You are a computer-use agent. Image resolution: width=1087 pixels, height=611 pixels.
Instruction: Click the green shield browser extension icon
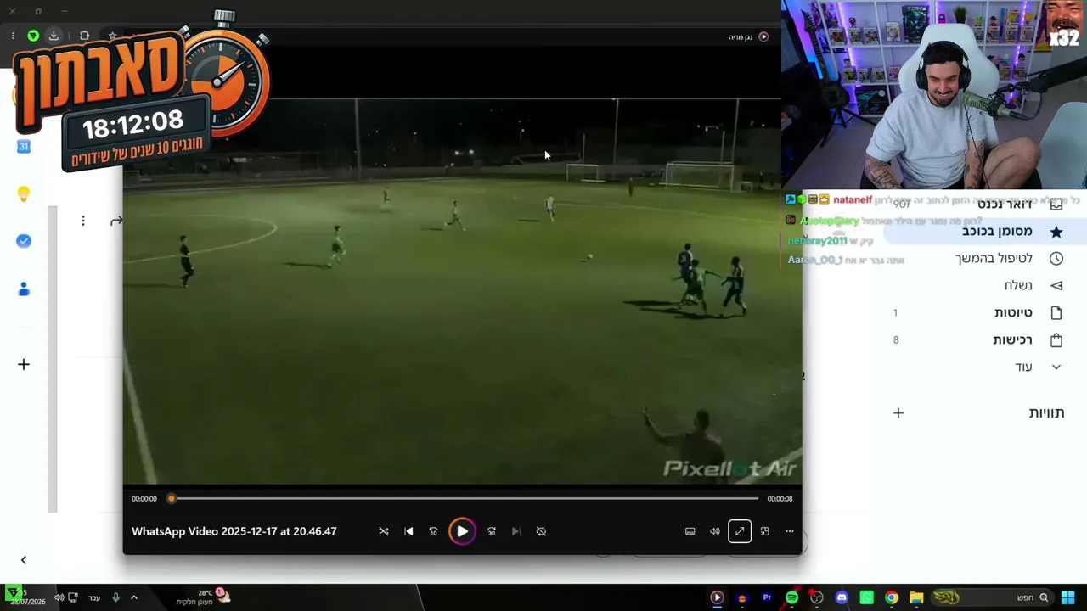click(x=33, y=36)
